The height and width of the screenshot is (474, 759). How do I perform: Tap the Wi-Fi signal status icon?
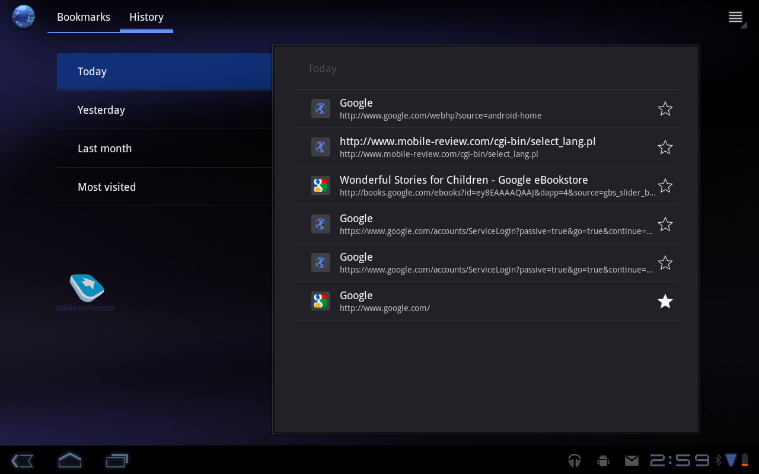[x=731, y=460]
